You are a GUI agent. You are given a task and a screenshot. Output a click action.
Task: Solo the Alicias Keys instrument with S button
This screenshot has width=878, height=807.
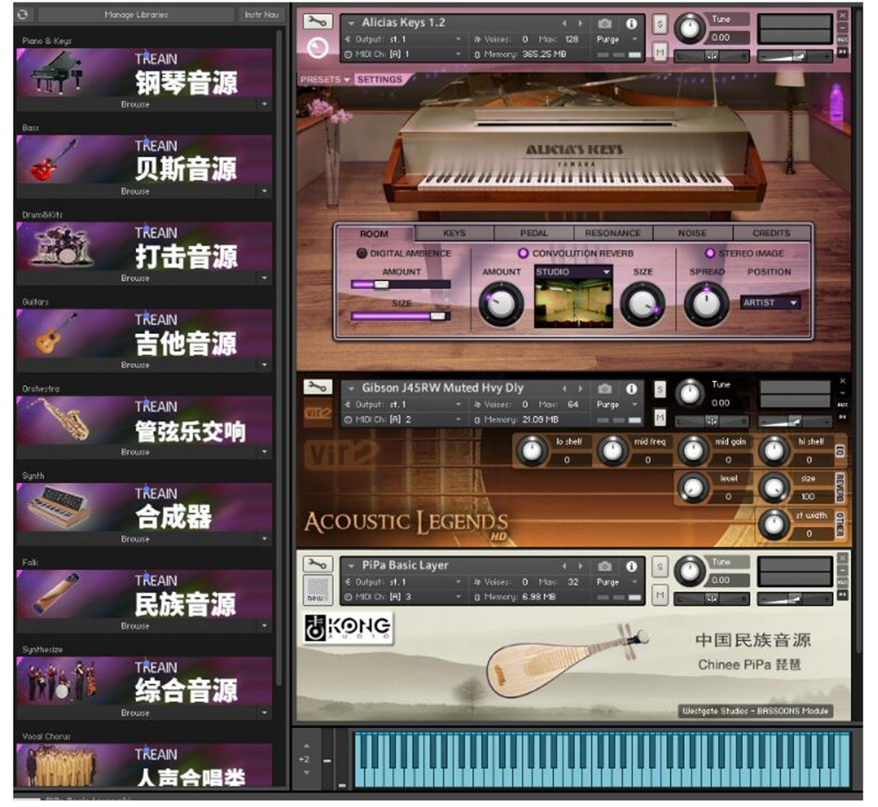(659, 24)
